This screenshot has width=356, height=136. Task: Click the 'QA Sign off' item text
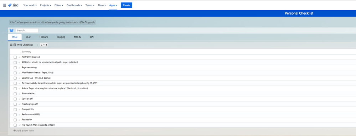27,99
